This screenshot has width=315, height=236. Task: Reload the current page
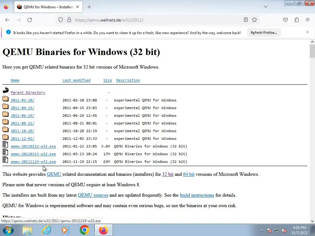coord(30,20)
